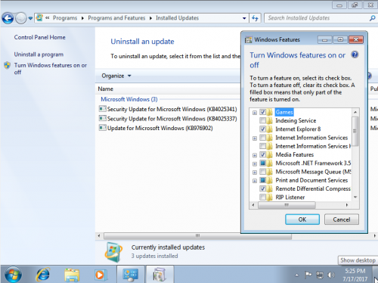Click horizontal scrollbar of updates list
This screenshot has width=378, height=283.
pyautogui.click(x=197, y=236)
